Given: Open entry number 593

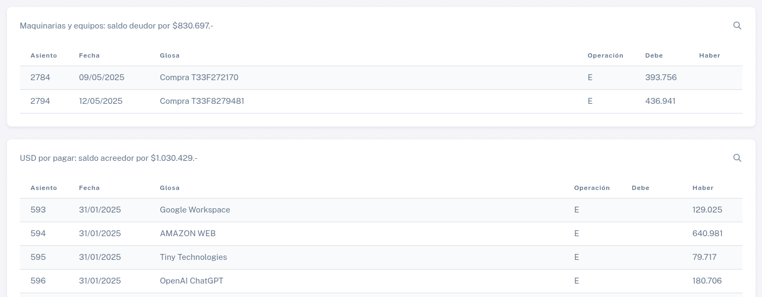Looking at the screenshot, I should (x=38, y=210).
